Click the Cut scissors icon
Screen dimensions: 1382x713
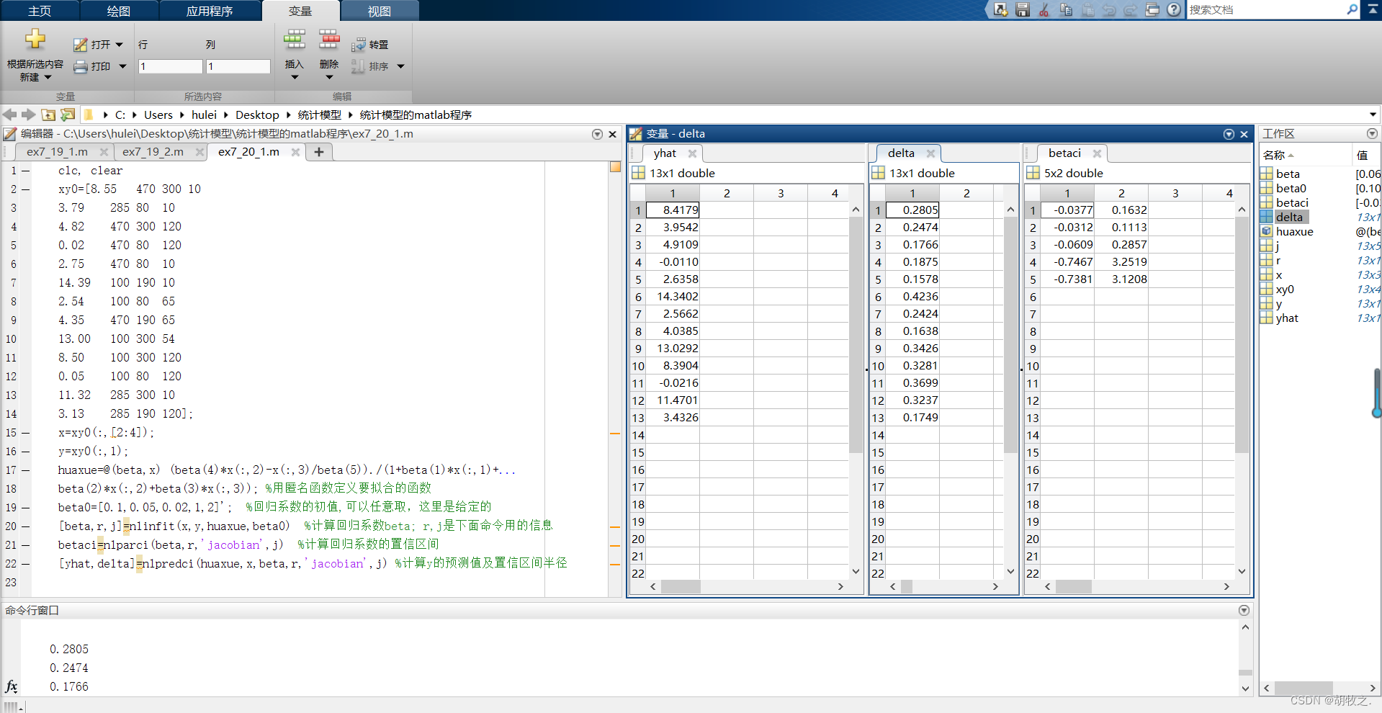1044,9
